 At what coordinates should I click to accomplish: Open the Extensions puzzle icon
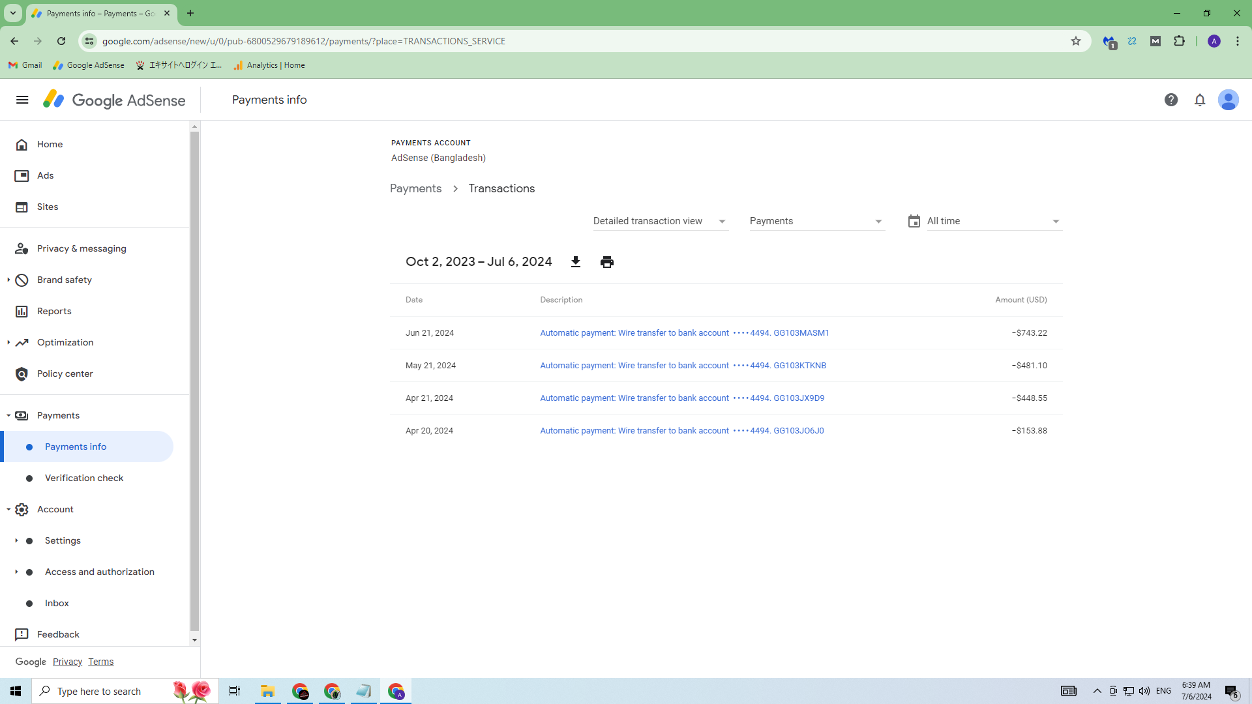point(1179,41)
